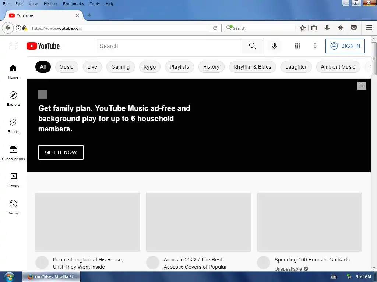The width and height of the screenshot is (377, 282).
Task: Select the Kygo filter chip
Action: [149, 67]
